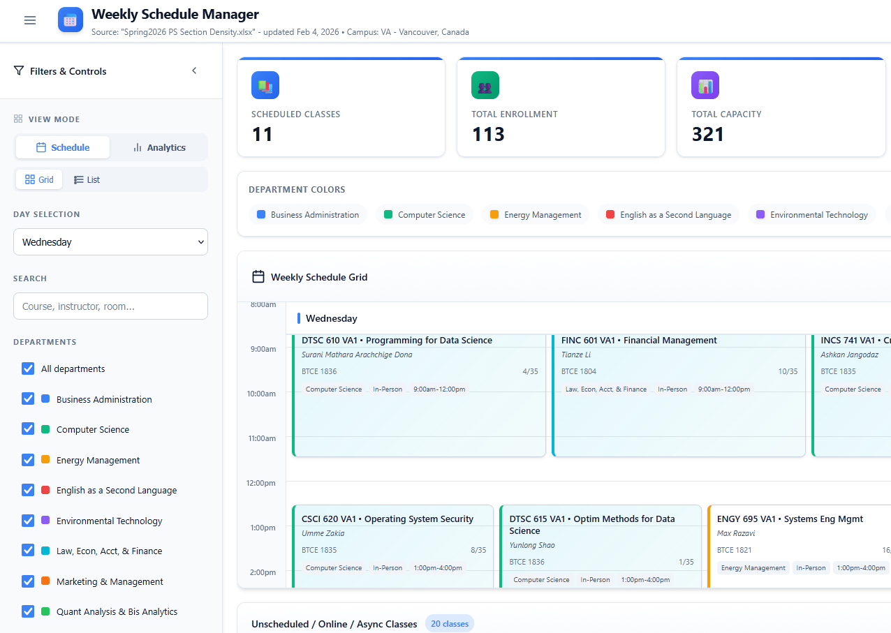
Task: Open the hamburger navigation menu
Action: tap(29, 20)
